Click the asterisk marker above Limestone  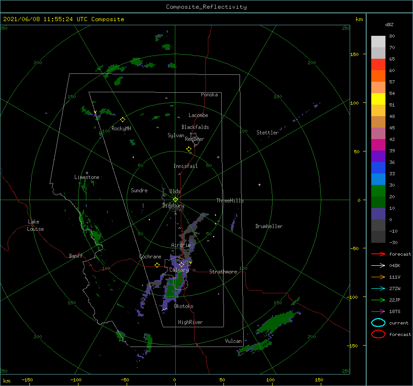87,173
